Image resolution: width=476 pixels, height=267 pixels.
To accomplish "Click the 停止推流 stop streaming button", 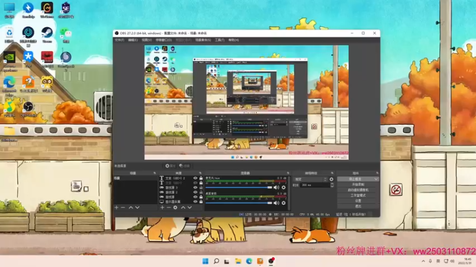I will pos(355,179).
